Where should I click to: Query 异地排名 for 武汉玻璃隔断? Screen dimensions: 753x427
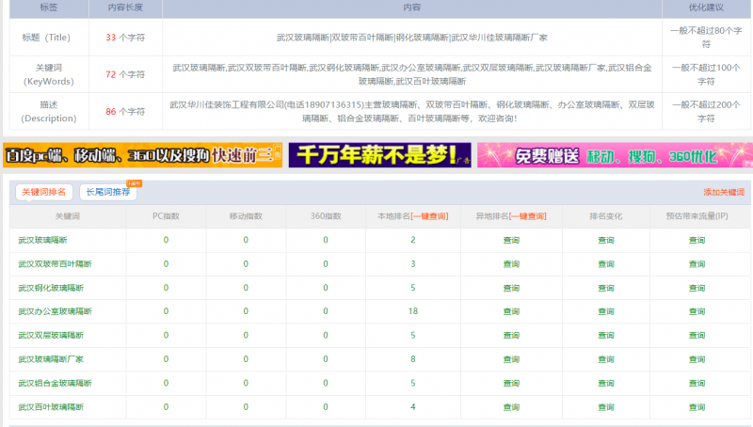(511, 240)
